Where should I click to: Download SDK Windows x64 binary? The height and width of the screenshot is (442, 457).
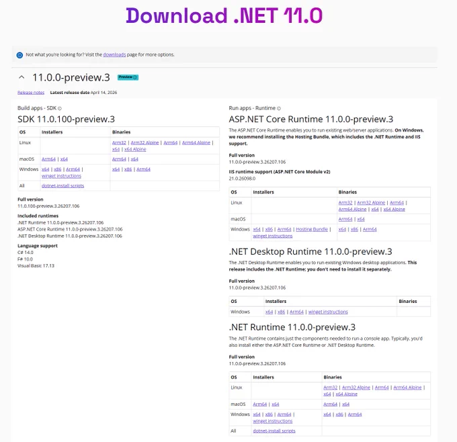tap(116, 169)
